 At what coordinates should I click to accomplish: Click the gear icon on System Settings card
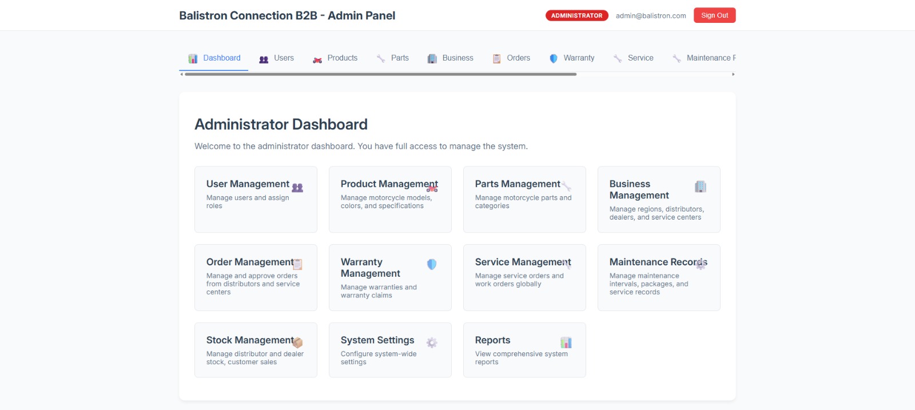pyautogui.click(x=432, y=343)
